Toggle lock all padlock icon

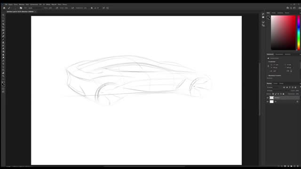pyautogui.click(x=284, y=94)
